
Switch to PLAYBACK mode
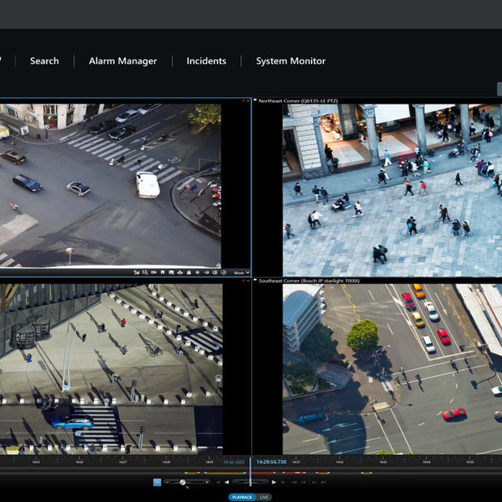[242, 497]
